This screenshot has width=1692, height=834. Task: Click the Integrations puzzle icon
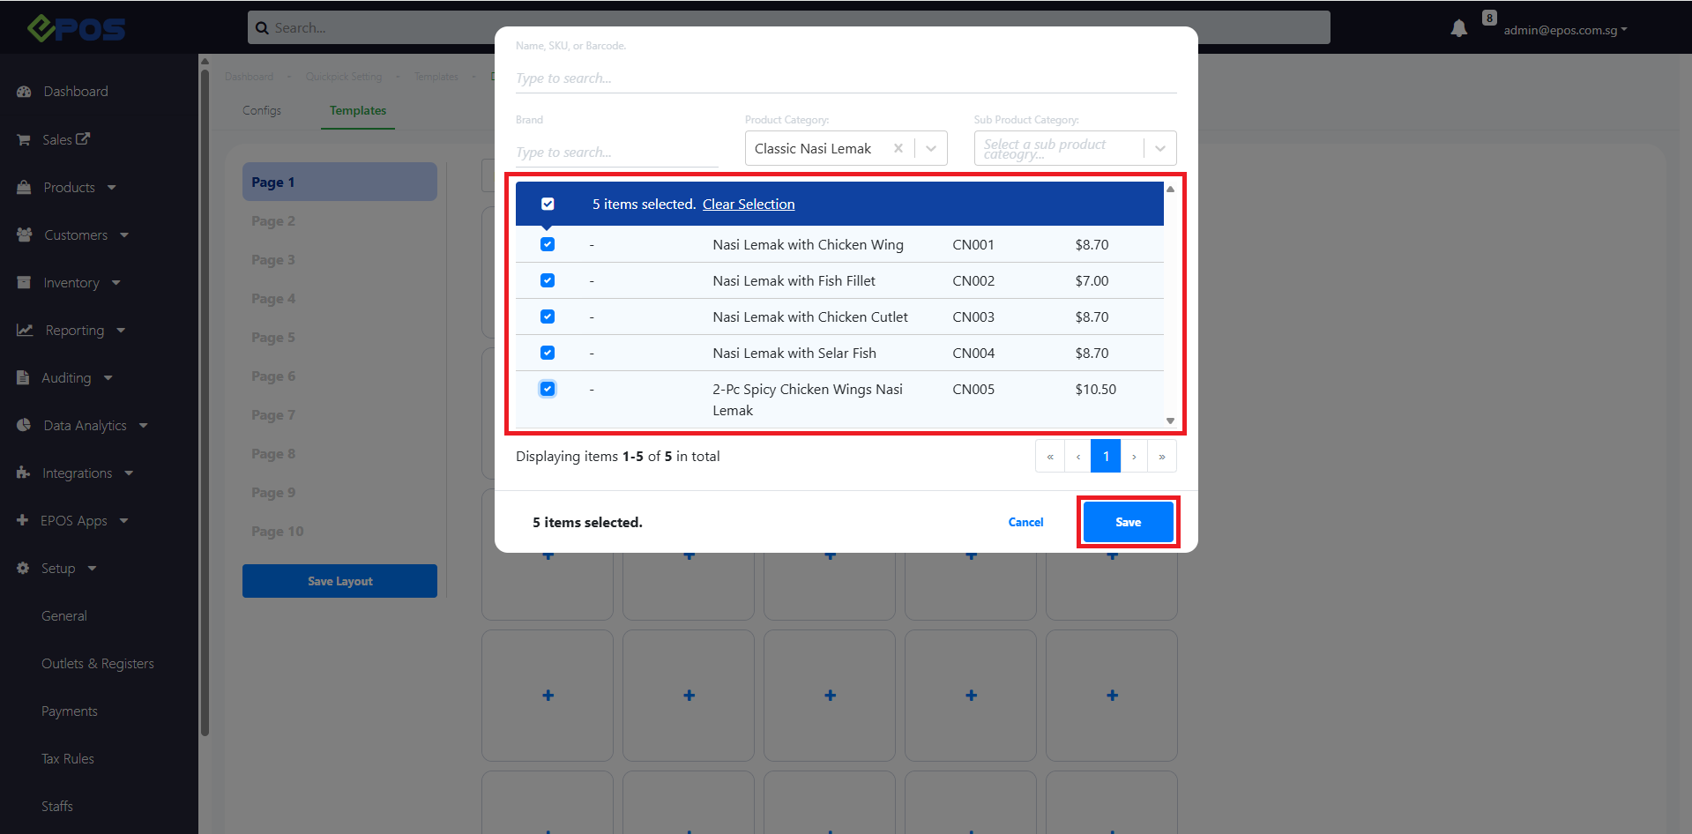(23, 473)
